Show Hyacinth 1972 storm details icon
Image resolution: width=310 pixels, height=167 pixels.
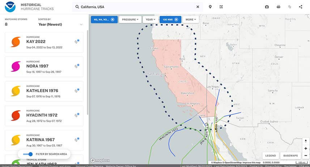[77, 115]
